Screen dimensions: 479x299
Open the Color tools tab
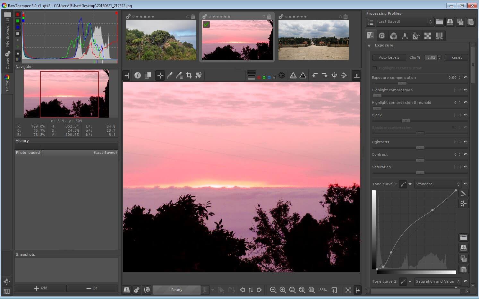[x=393, y=36]
